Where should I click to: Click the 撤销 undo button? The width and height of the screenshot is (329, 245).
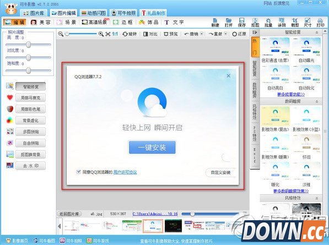[191, 34]
